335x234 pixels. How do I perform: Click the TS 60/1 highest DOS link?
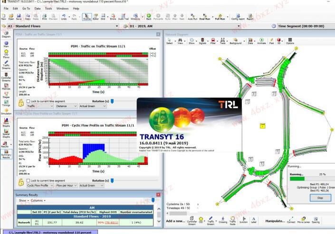tap(111, 222)
